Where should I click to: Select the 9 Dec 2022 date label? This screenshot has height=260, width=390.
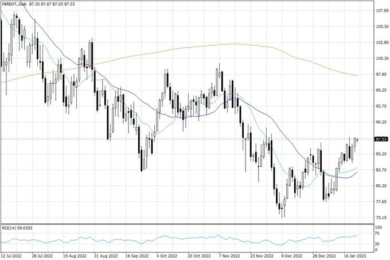pos(292,256)
